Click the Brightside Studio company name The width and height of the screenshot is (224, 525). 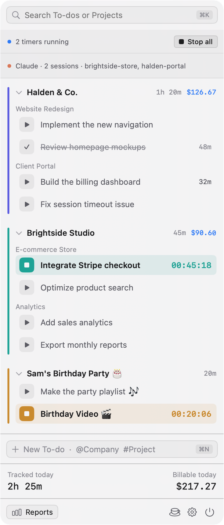pyautogui.click(x=61, y=233)
